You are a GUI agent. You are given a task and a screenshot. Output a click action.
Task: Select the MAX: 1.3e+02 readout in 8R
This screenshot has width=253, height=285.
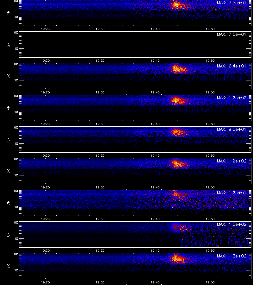(231, 224)
